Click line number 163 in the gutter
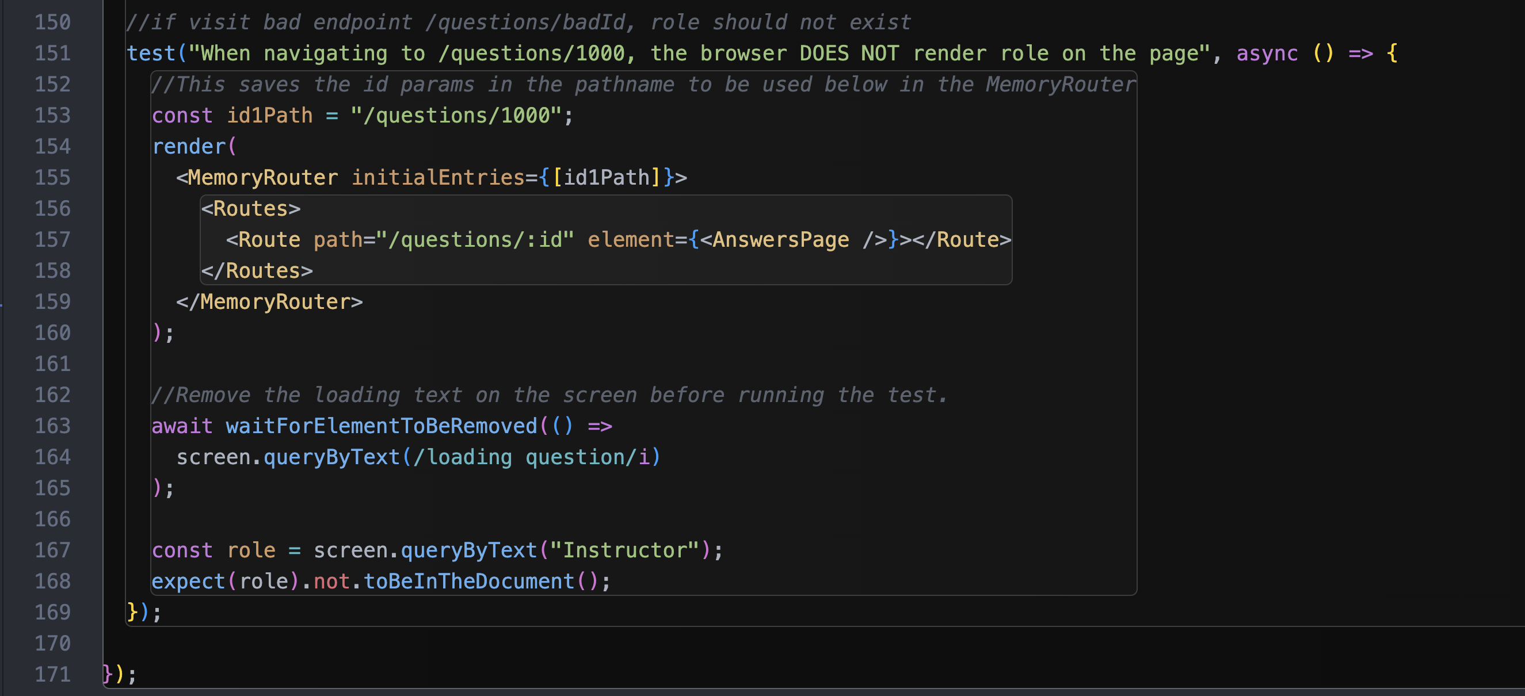 tap(53, 426)
